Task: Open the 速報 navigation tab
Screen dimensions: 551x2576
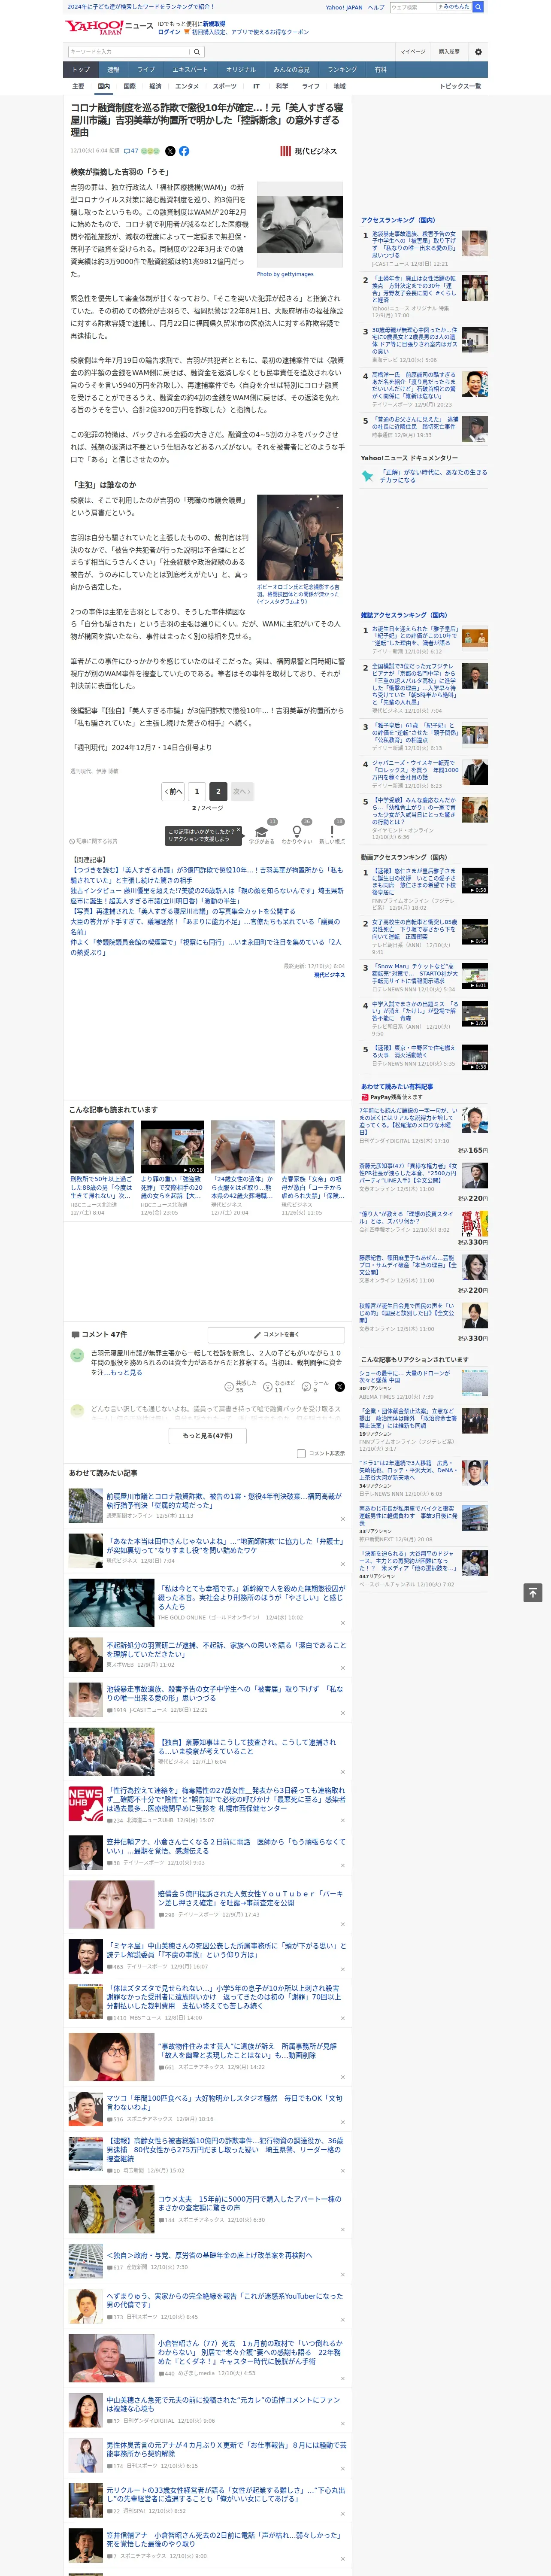Action: tap(113, 70)
